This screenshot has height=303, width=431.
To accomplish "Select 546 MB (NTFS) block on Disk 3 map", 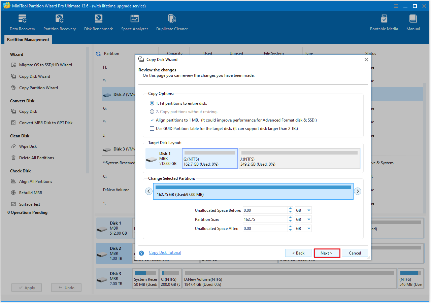I will coord(410,279).
